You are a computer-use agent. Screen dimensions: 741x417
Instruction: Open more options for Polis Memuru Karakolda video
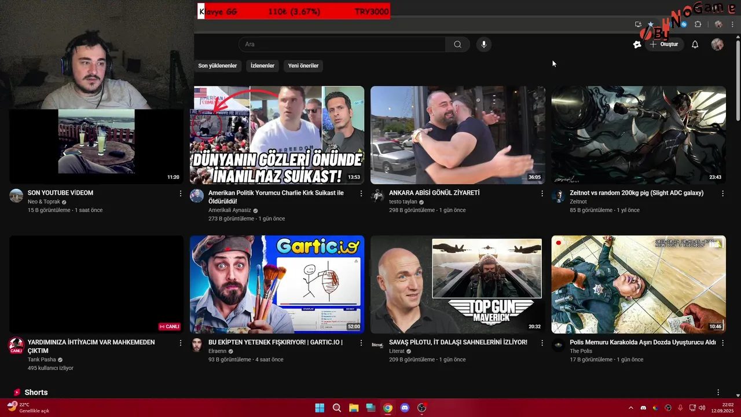coord(722,343)
